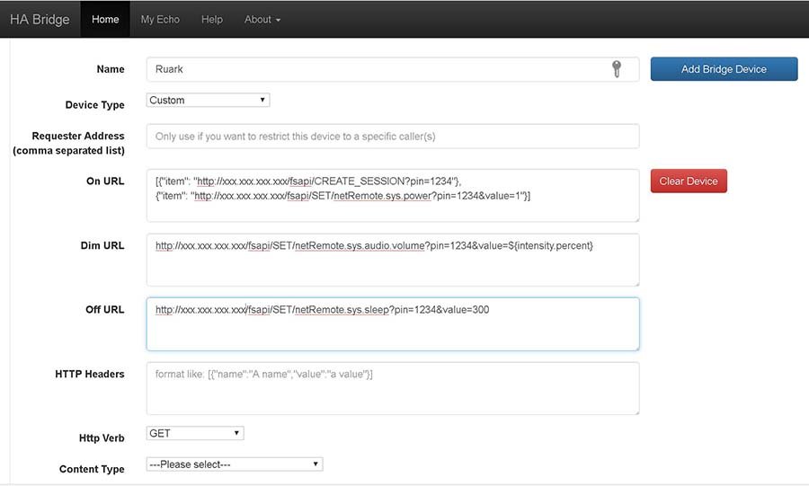The width and height of the screenshot is (809, 486).
Task: Open the Device Type dropdown
Action: tap(208, 101)
